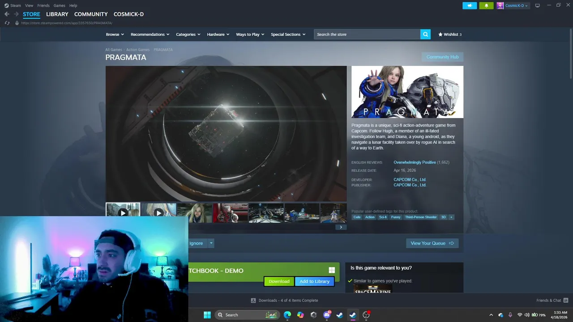Viewport: 573px width, 322px height.
Task: Open the STORE tab
Action: click(x=31, y=14)
